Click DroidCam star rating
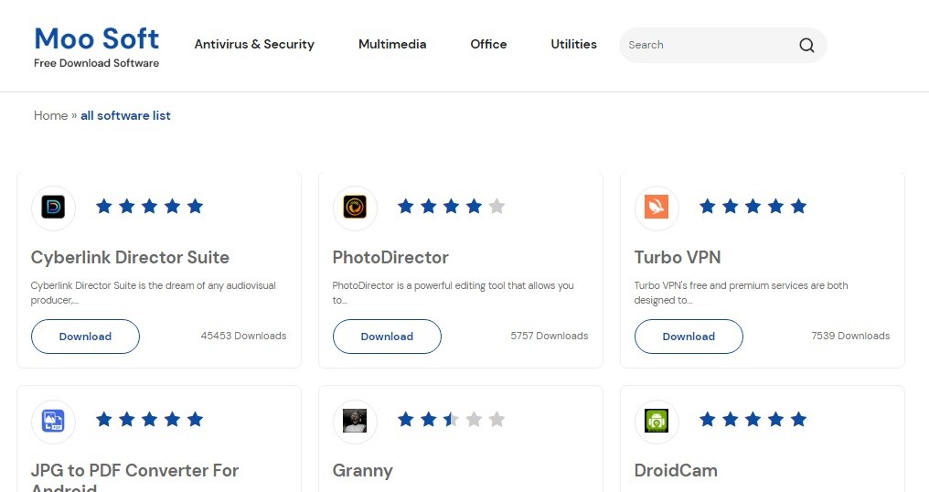 coord(753,420)
